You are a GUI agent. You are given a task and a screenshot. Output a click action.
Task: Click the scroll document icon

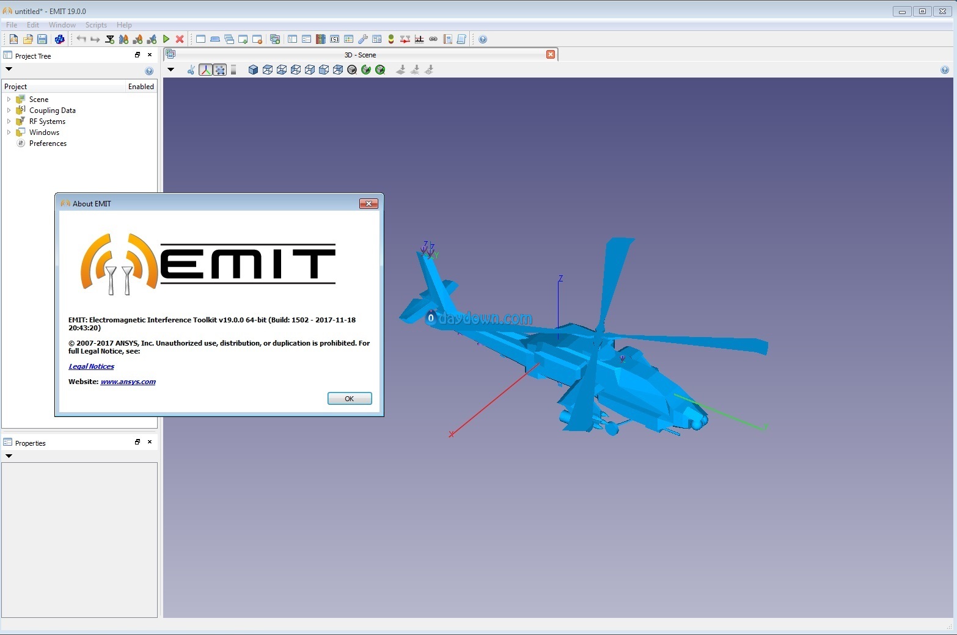(x=462, y=39)
